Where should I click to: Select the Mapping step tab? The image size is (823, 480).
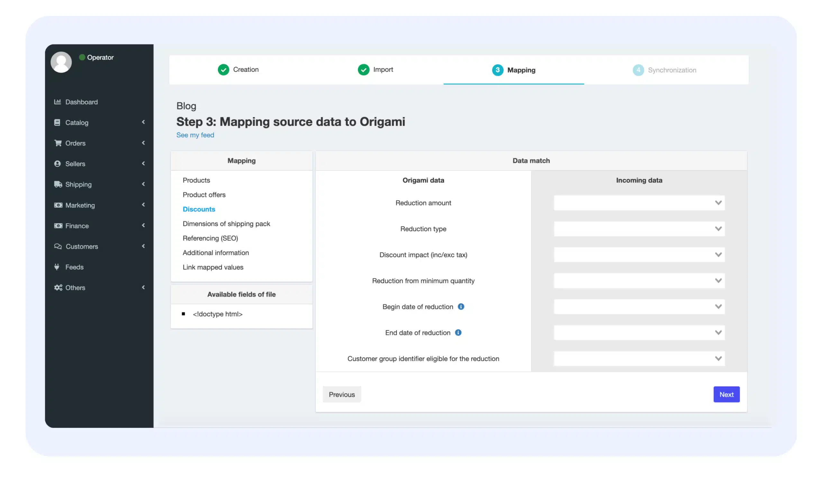[514, 70]
